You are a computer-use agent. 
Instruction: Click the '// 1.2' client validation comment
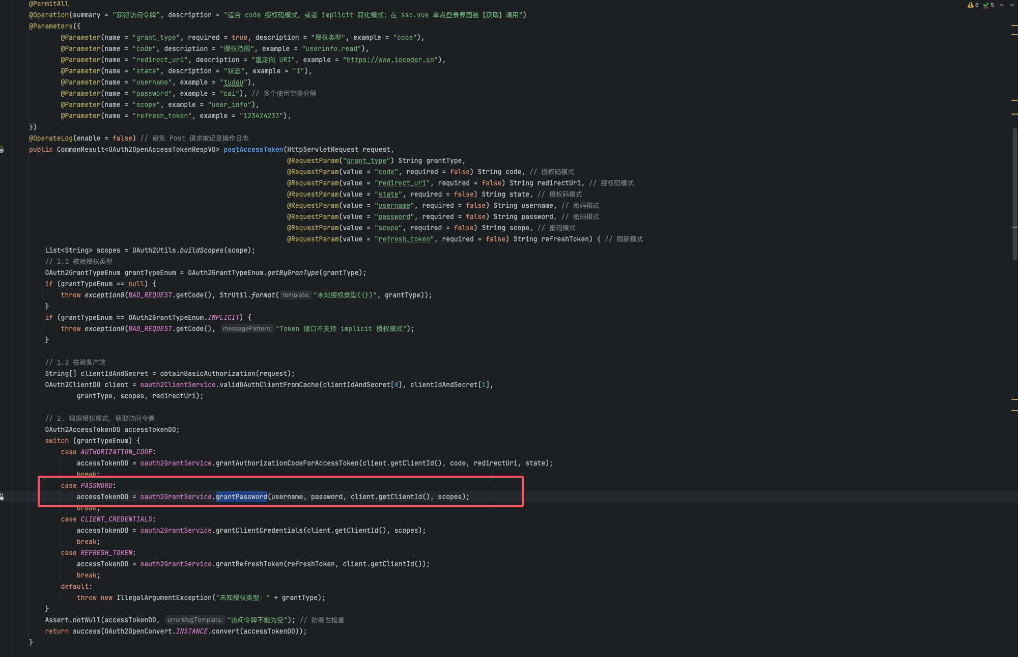click(x=75, y=363)
